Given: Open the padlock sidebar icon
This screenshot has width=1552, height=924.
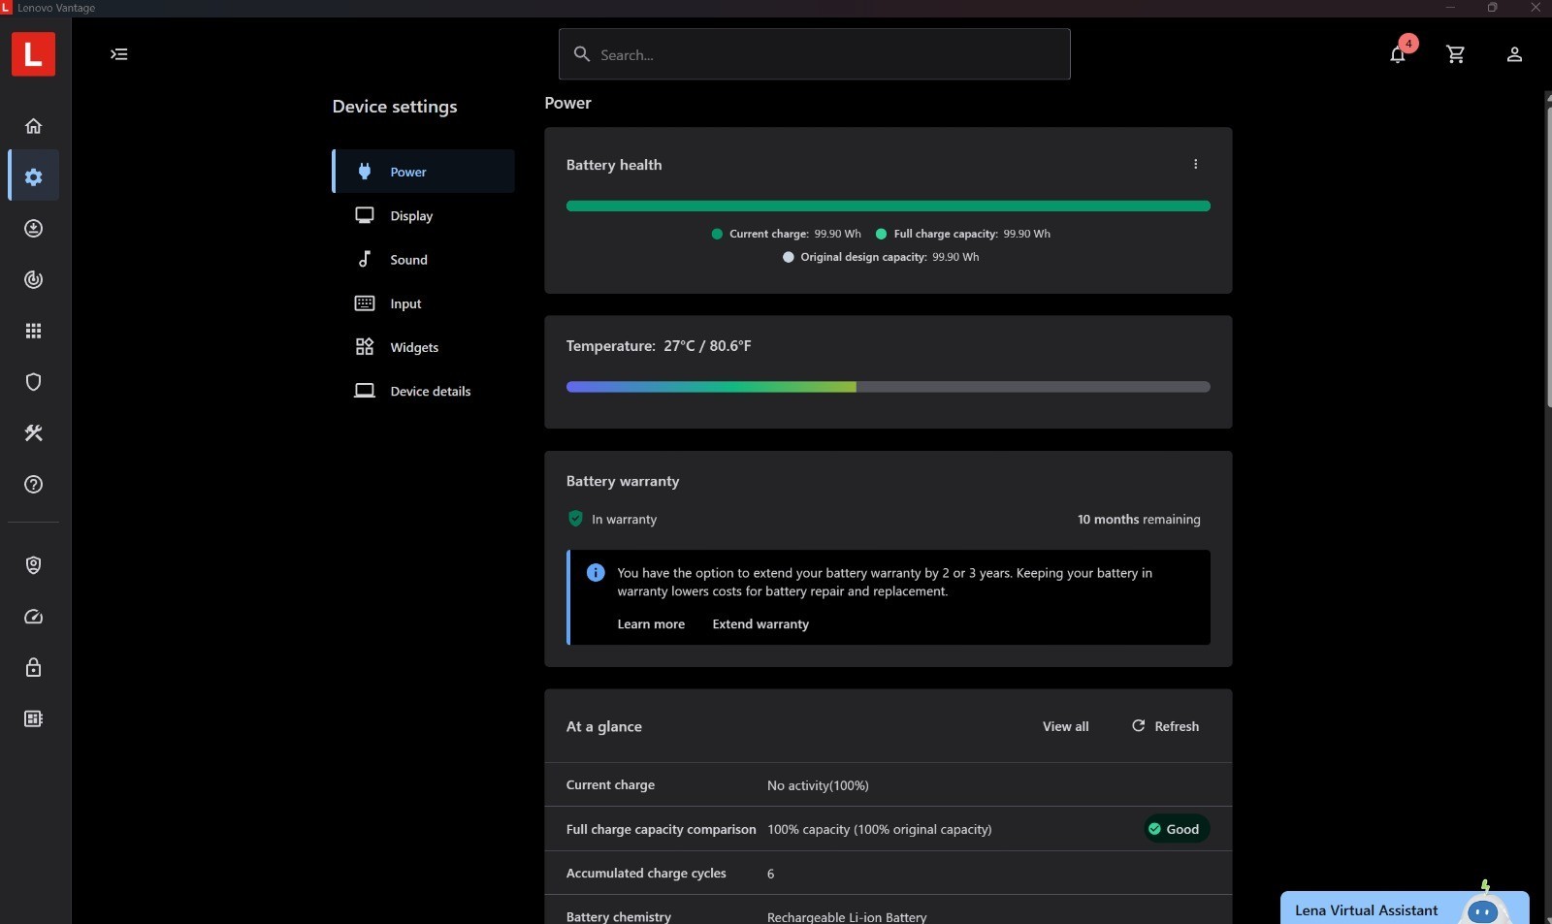Looking at the screenshot, I should [x=33, y=668].
